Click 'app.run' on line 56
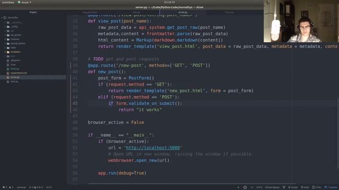The image size is (339, 190). (107, 173)
